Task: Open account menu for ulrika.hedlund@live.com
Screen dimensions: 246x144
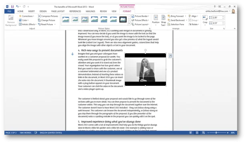Action: click(218, 11)
